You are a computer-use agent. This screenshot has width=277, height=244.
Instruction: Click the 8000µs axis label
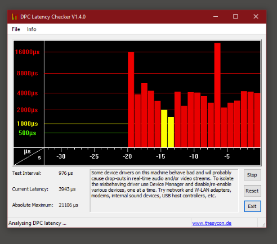pyautogui.click(x=28, y=73)
